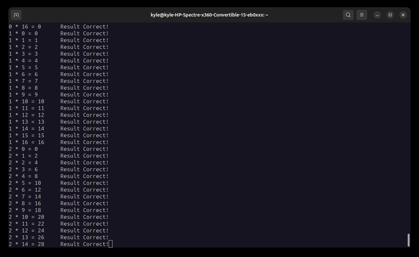The image size is (419, 257).
Task: Open a new terminal tab
Action: click(x=16, y=15)
